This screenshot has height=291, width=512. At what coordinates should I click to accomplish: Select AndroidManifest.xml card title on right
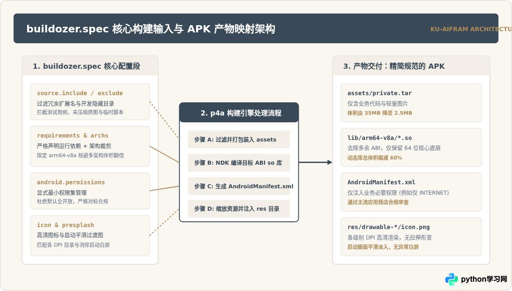pos(381,182)
